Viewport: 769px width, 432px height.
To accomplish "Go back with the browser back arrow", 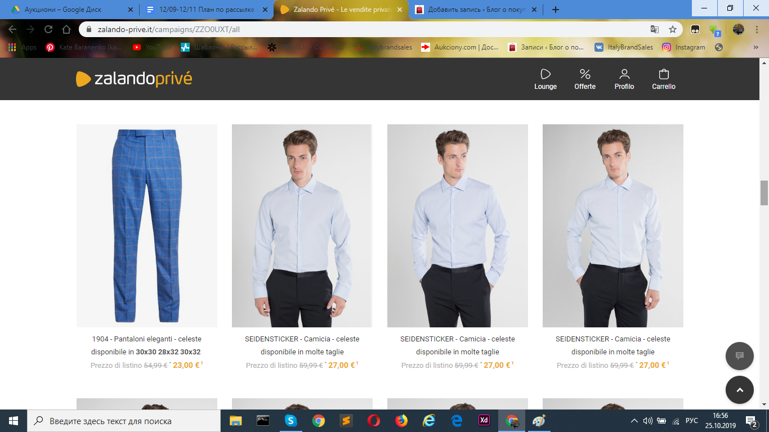I will tap(12, 29).
